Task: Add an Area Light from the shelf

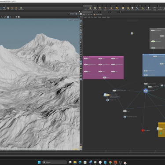Action: click(x=99, y=8)
